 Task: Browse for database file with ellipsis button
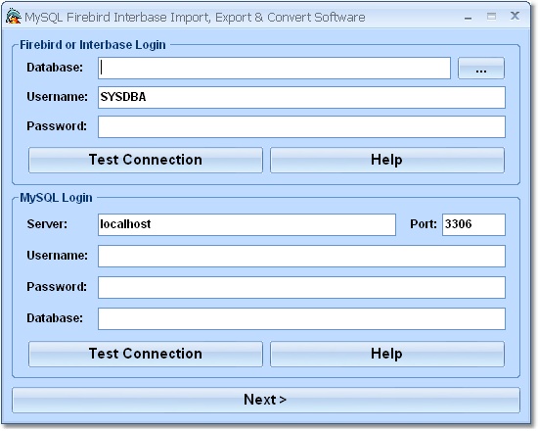(x=480, y=68)
